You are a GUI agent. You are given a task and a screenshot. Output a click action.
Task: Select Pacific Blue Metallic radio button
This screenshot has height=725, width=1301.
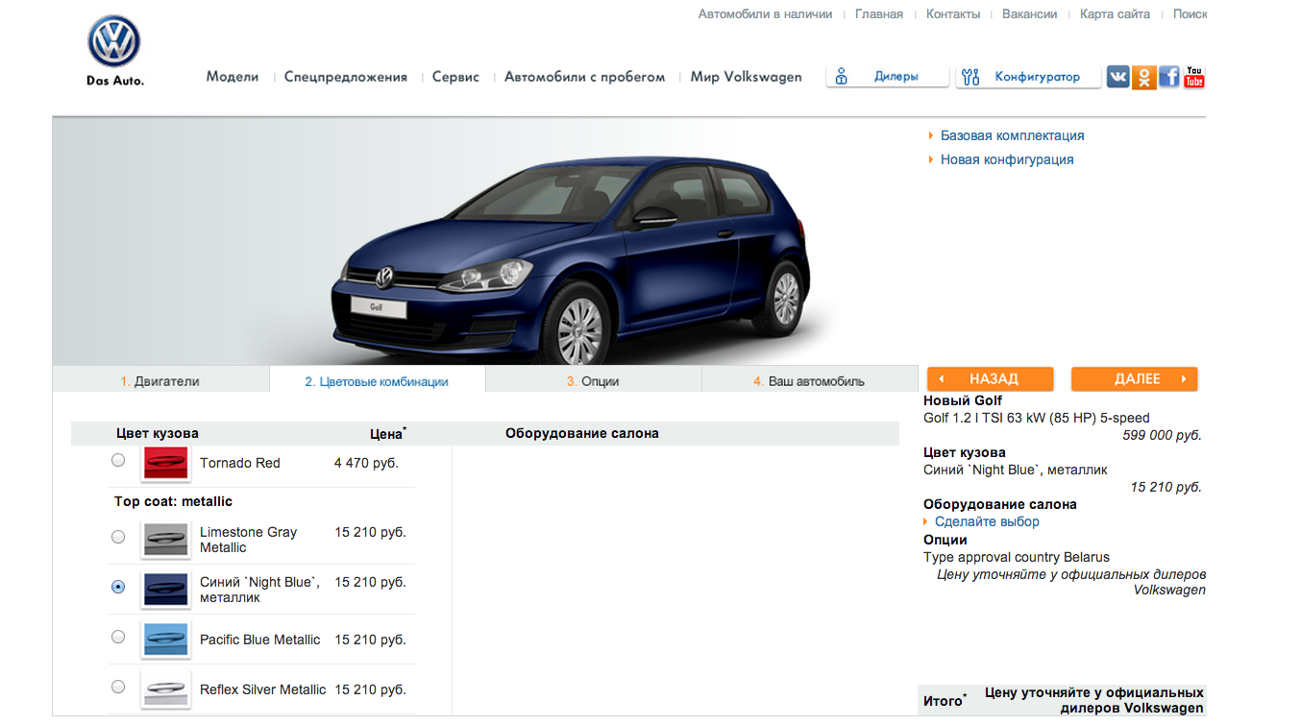tap(118, 637)
